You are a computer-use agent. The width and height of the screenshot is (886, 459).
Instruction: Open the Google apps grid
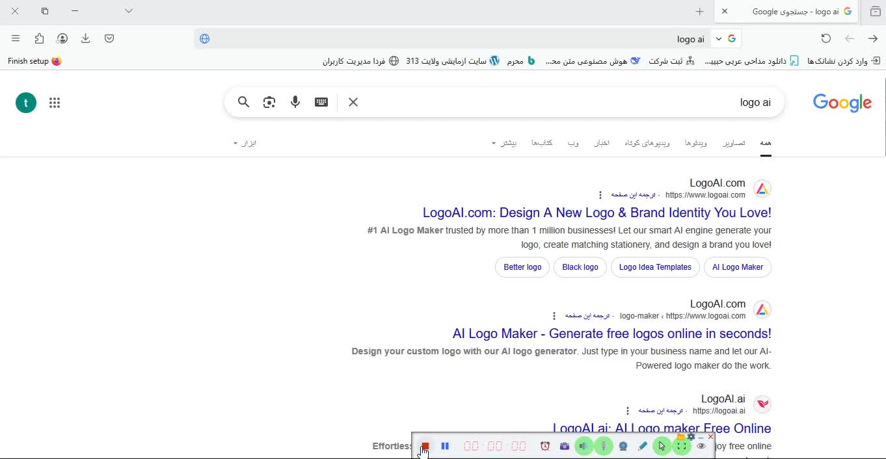[55, 103]
